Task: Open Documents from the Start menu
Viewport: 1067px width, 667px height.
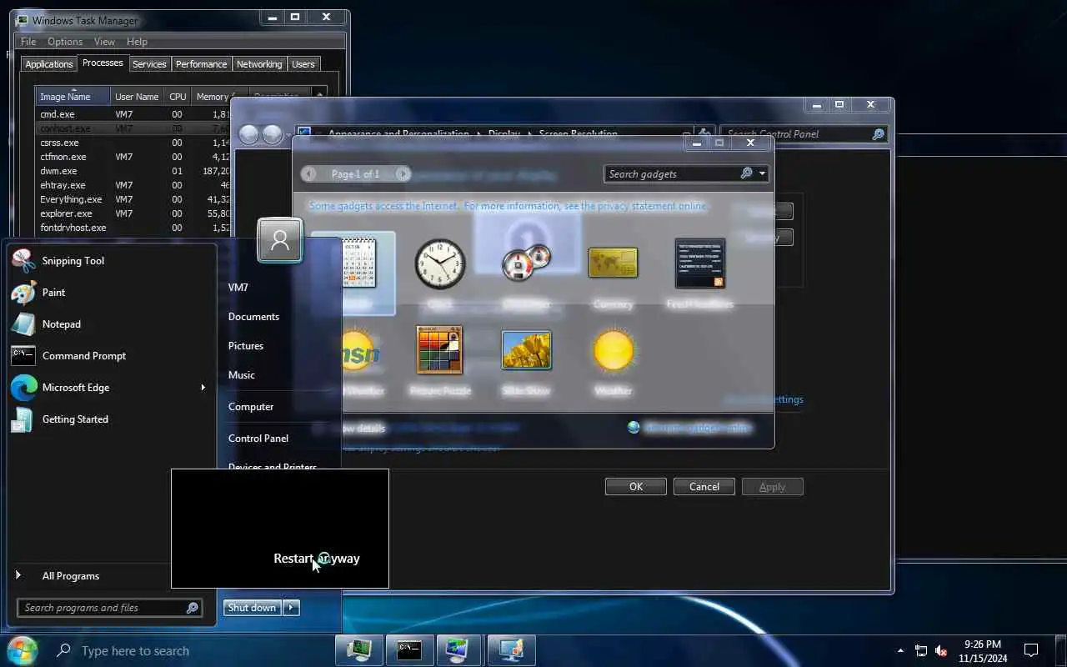Action: pos(253,317)
